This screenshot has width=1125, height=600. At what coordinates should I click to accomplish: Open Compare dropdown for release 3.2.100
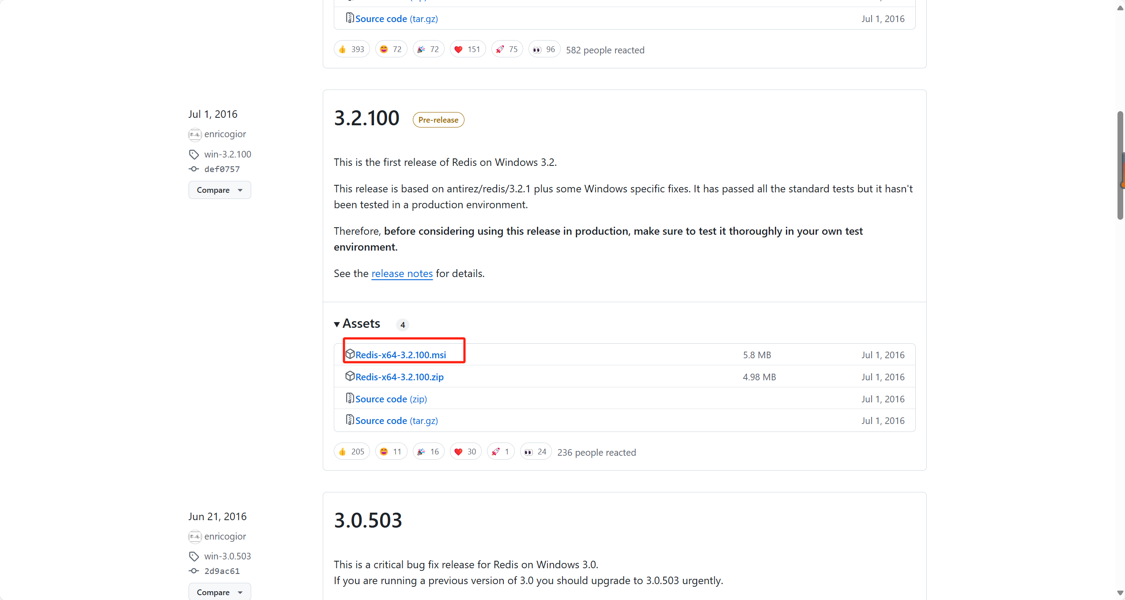tap(219, 190)
